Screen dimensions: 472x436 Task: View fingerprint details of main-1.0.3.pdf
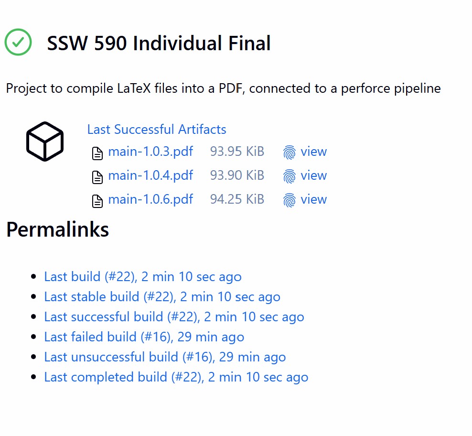[314, 152]
